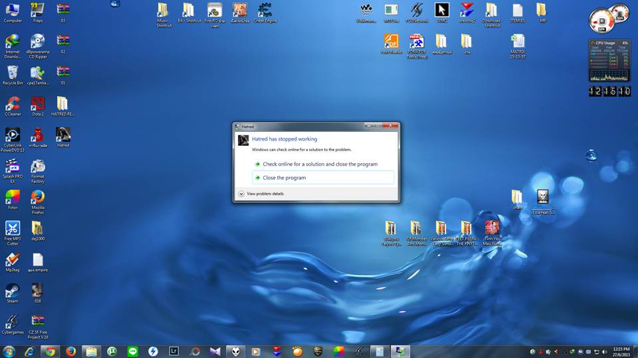The width and height of the screenshot is (638, 358).
Task: Launch Firefox from the taskbar
Action: (x=71, y=351)
